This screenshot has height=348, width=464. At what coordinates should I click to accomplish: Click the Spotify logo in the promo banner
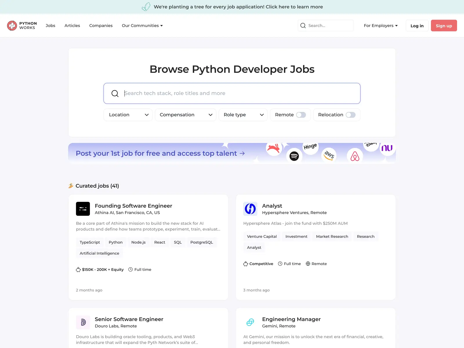click(x=294, y=156)
